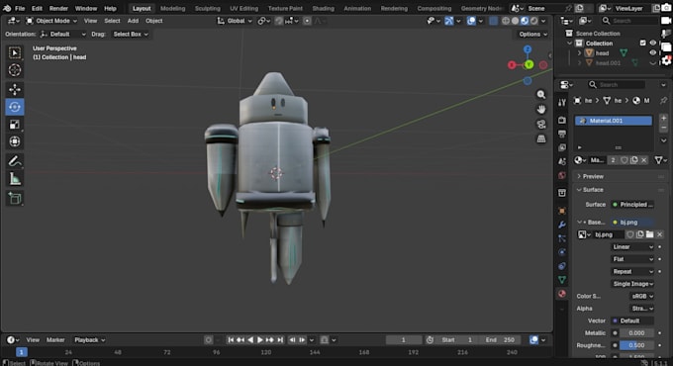This screenshot has height=366, width=673.
Task: Open the Orientation Default dropdown
Action: tap(62, 34)
